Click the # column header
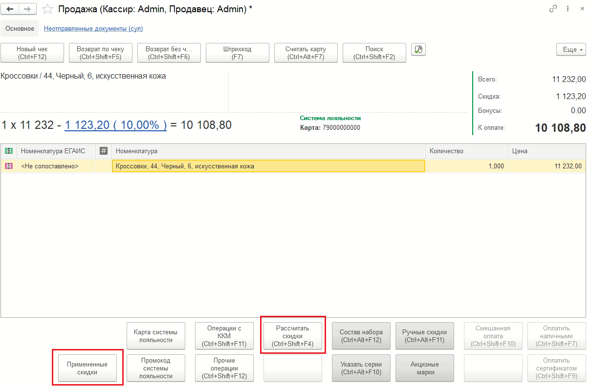The height and width of the screenshot is (388, 591). coord(104,151)
